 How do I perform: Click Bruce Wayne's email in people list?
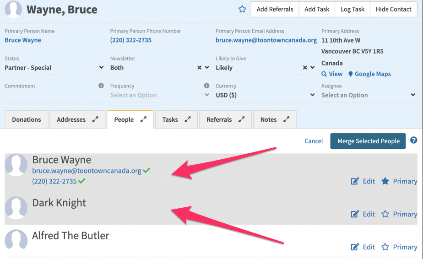click(87, 171)
